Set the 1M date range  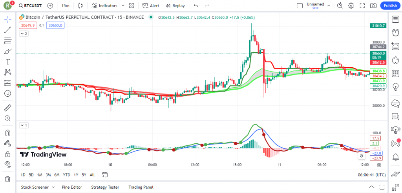click(40, 175)
